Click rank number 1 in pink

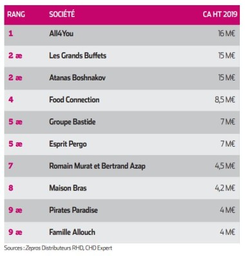click(11, 33)
